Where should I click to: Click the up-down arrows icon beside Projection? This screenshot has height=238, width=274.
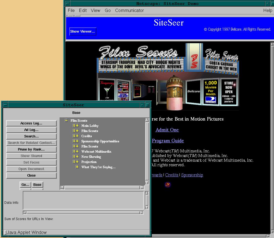pos(74,162)
